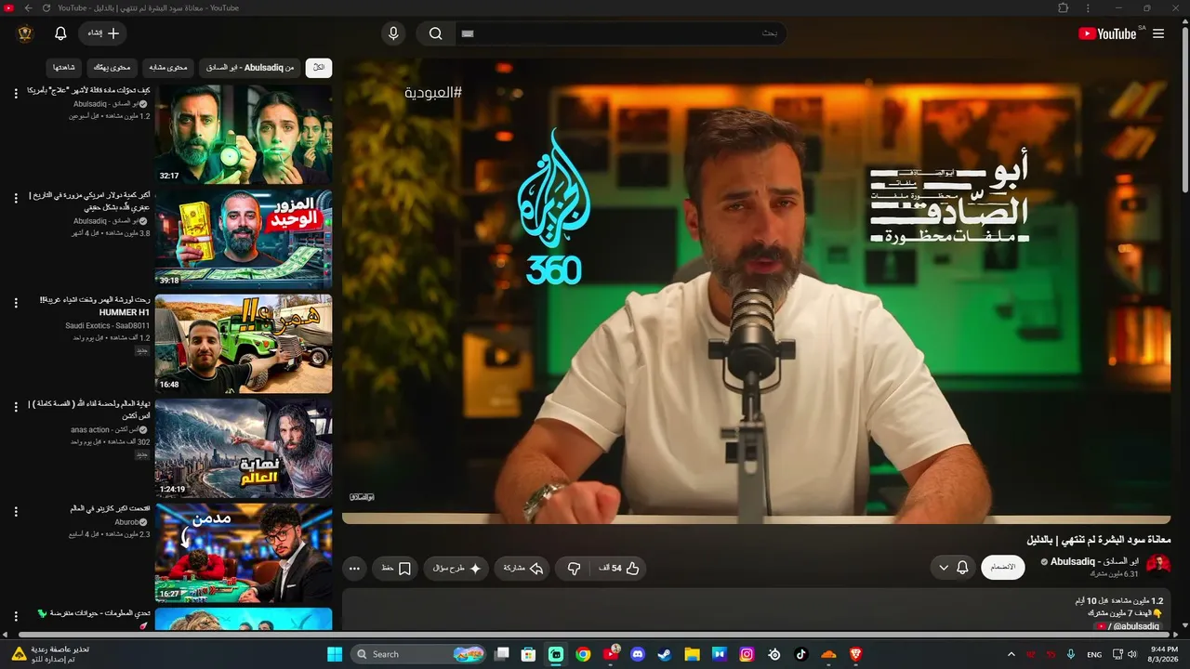Open Instagram from the taskbar

tap(747, 654)
